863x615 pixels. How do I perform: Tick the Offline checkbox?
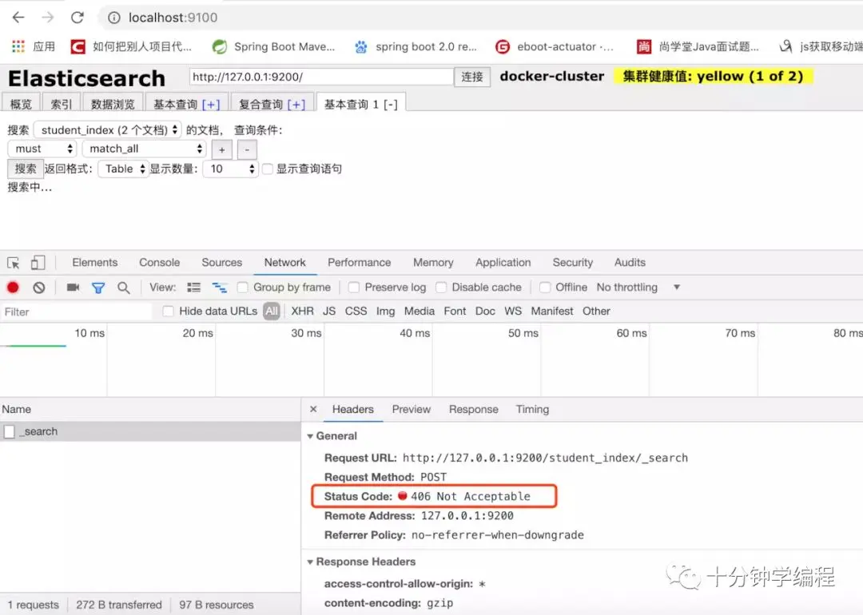[545, 288]
